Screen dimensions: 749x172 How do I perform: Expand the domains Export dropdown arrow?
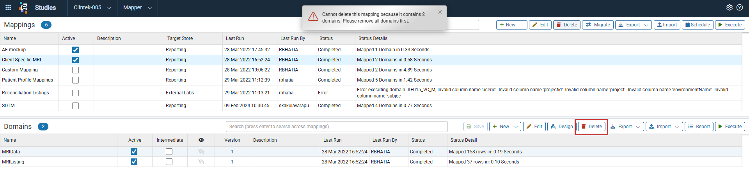639,127
